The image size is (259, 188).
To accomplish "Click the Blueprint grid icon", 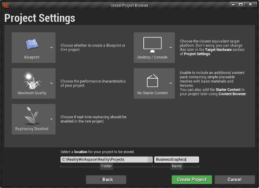I will tap(32, 44).
